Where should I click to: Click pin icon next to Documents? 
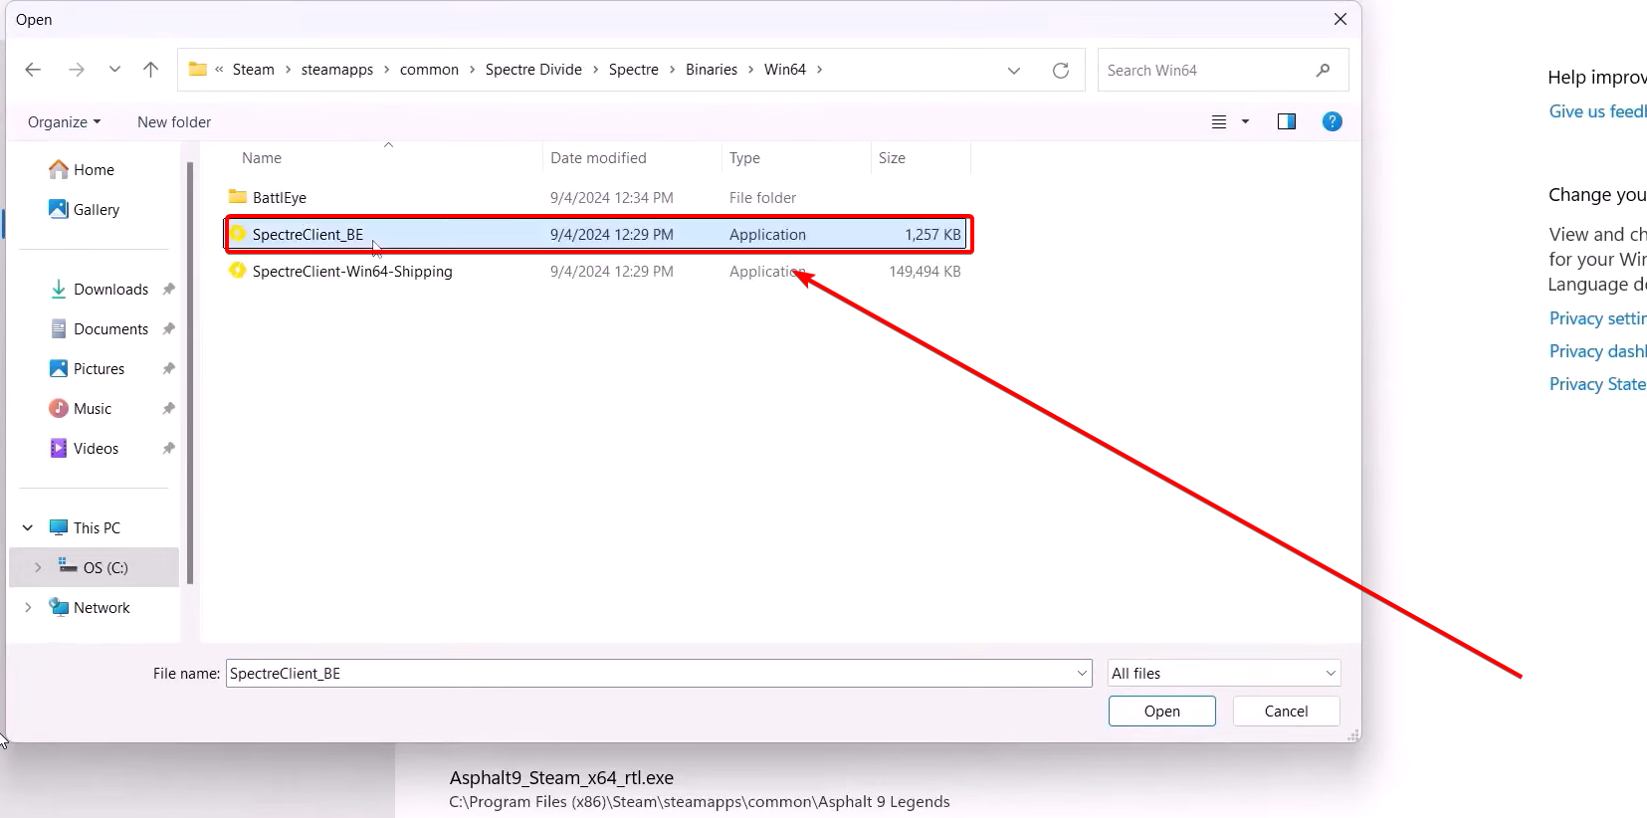pyautogui.click(x=168, y=329)
